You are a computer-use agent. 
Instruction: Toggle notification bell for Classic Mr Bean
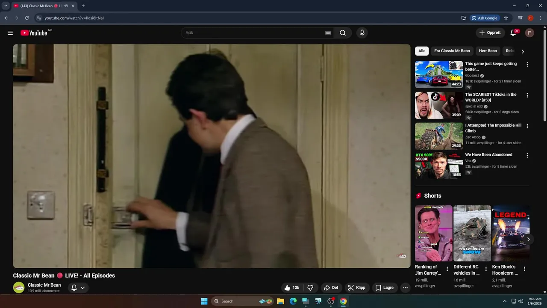77,288
